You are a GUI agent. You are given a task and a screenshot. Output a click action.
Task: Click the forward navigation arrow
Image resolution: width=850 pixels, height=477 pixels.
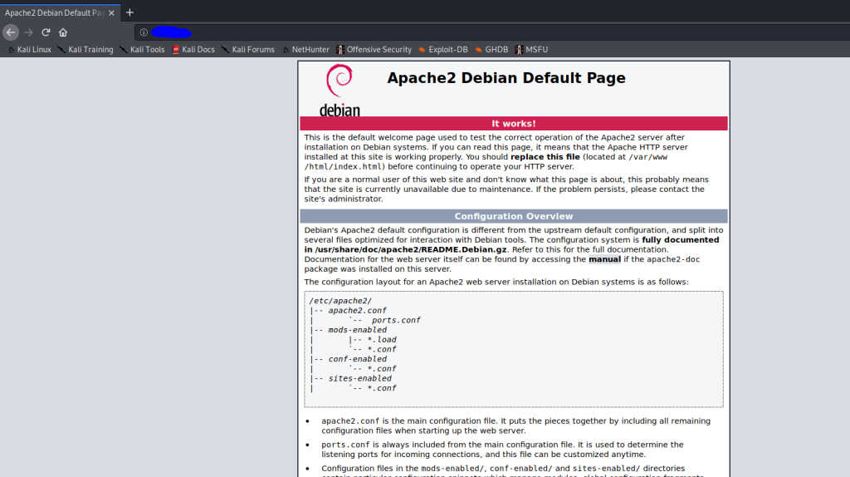coord(28,32)
